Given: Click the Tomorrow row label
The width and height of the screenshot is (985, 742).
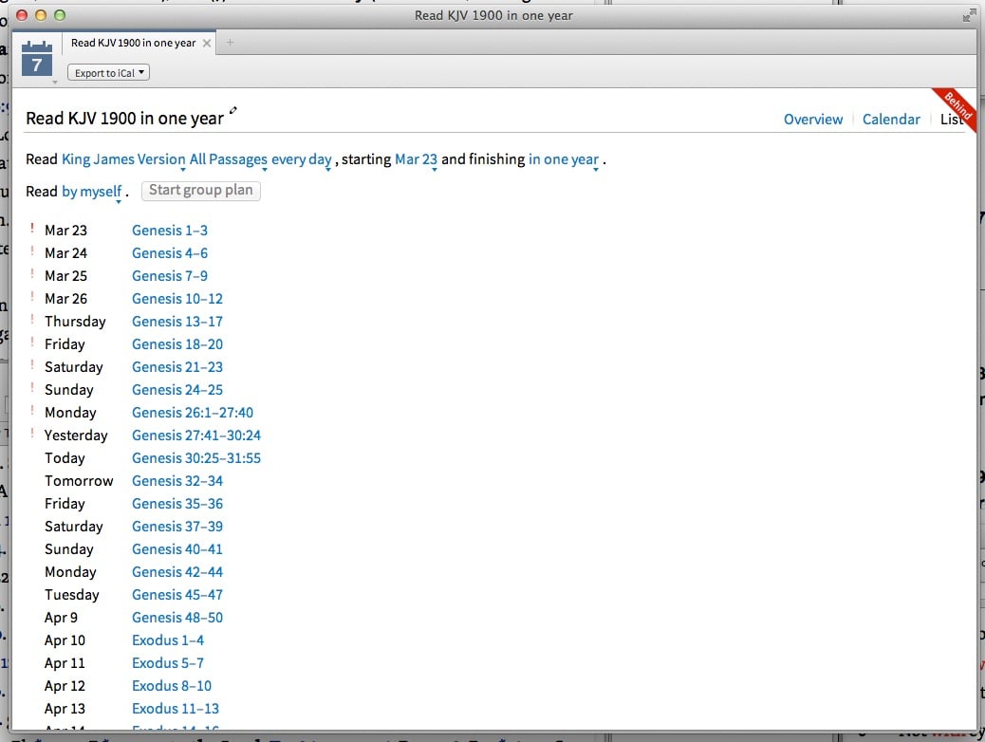Looking at the screenshot, I should 79,481.
